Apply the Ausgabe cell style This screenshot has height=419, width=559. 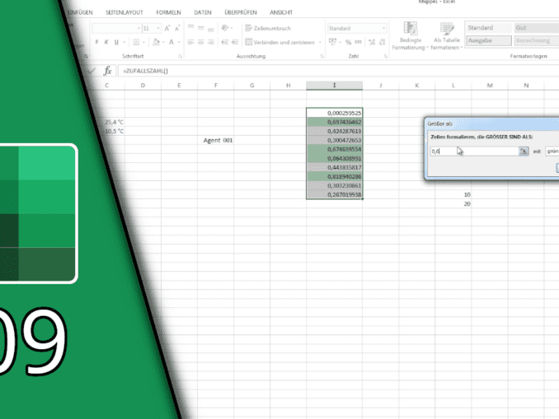coord(486,40)
